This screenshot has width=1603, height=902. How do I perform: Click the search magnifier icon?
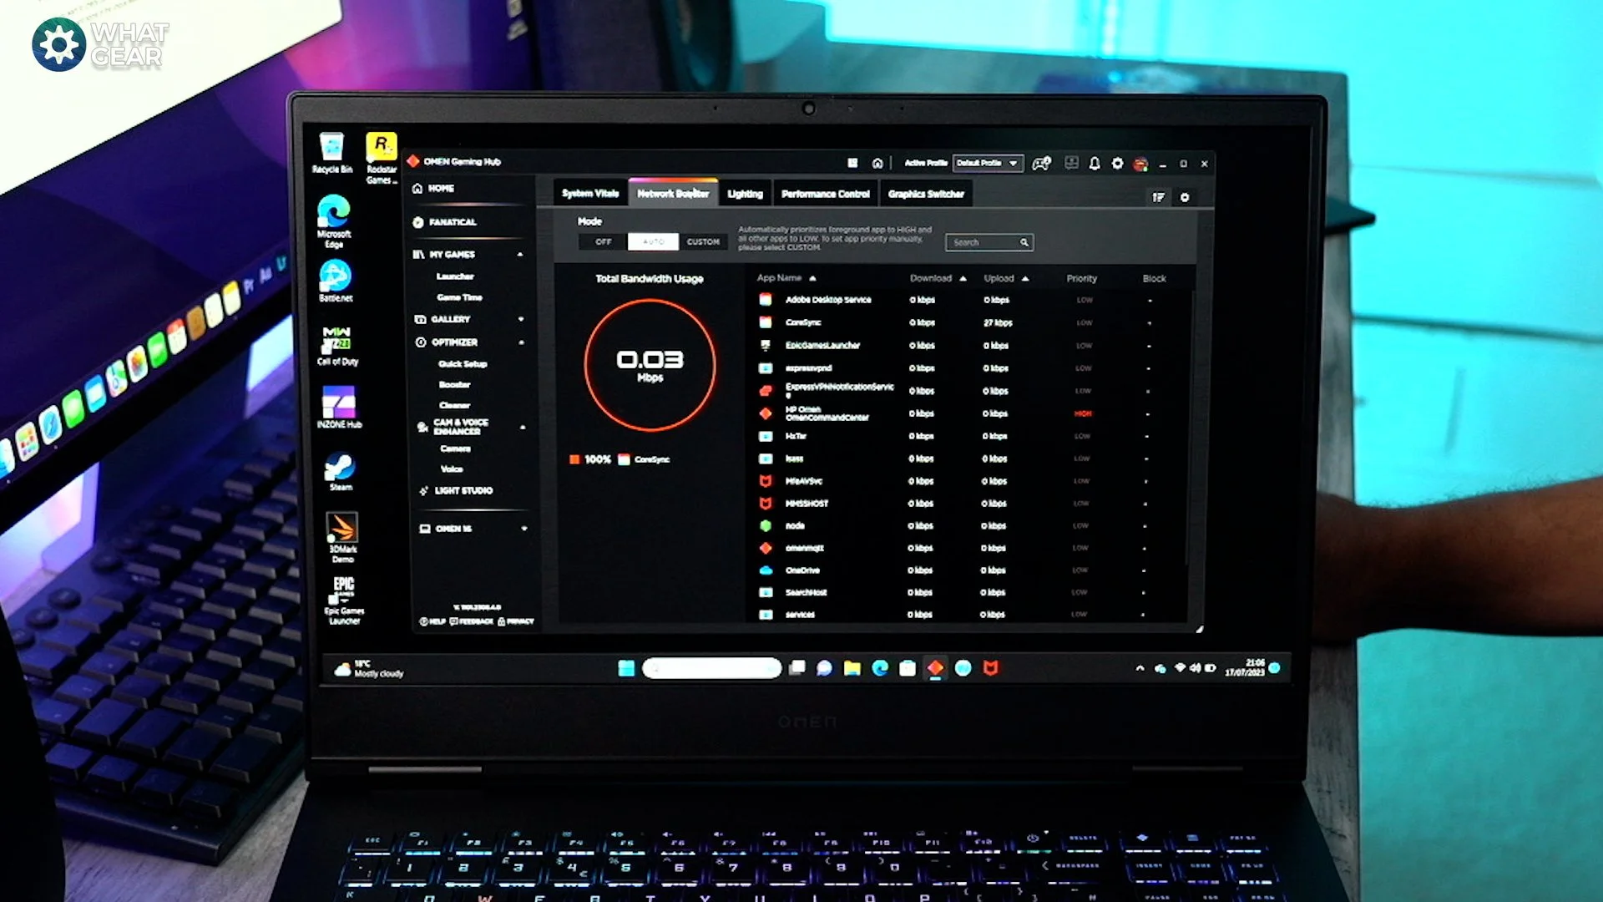pyautogui.click(x=1024, y=242)
